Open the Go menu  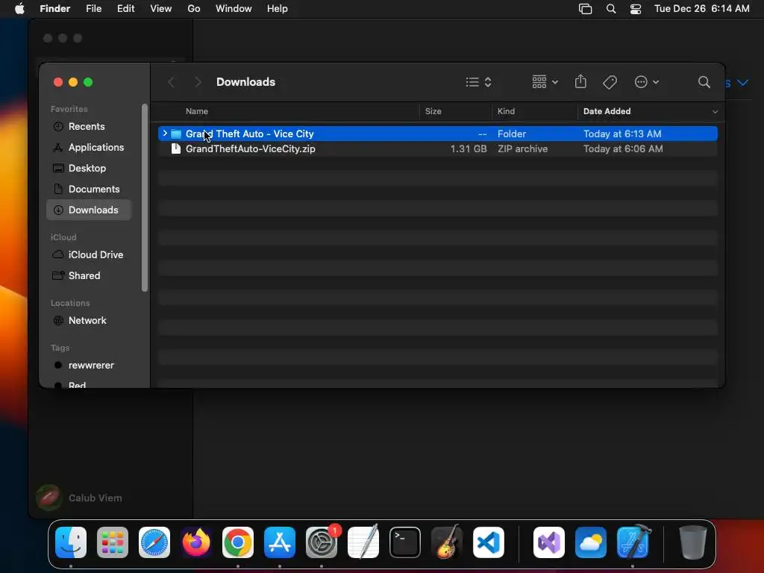pos(194,9)
